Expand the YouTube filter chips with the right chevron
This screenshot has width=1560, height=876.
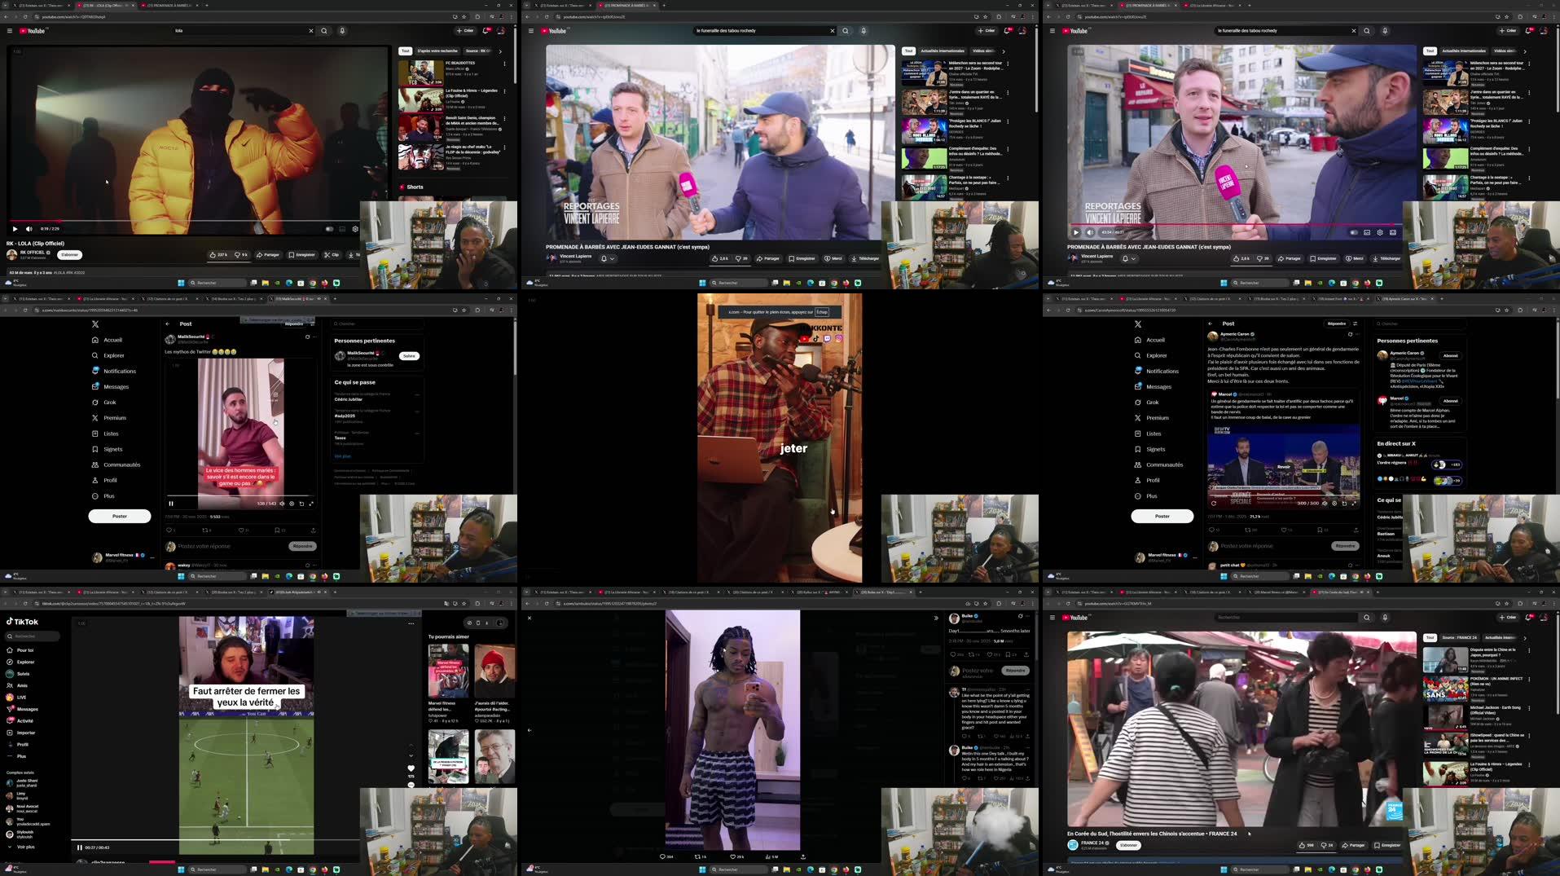(1004, 51)
